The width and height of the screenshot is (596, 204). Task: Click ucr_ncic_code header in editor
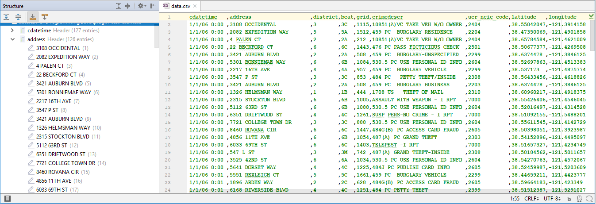pos(488,17)
